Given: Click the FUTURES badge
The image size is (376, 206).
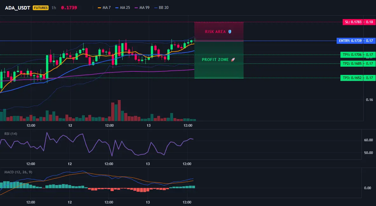Looking at the screenshot, I should pos(41,8).
